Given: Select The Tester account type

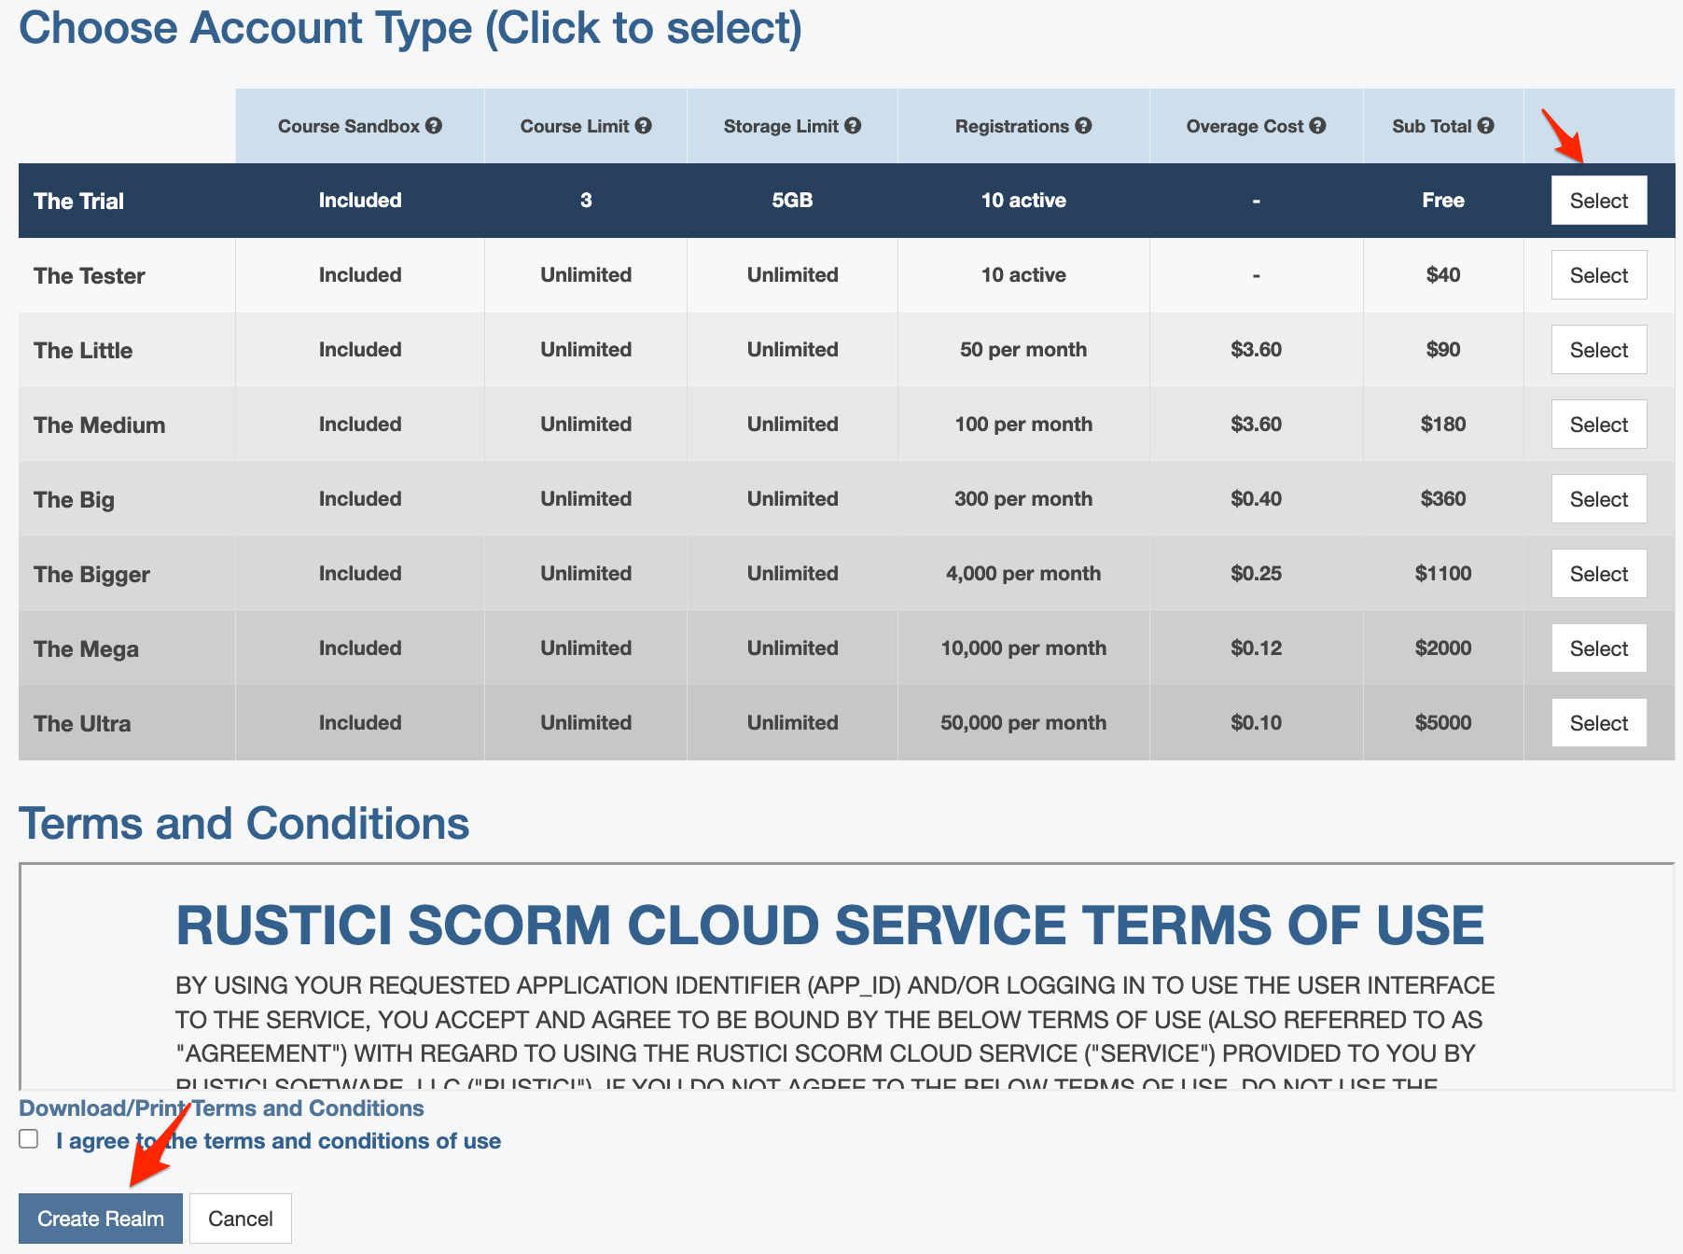Looking at the screenshot, I should [1599, 275].
